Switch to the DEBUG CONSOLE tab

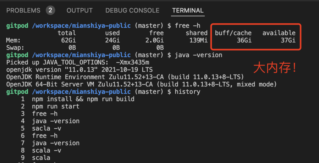[x=132, y=11]
